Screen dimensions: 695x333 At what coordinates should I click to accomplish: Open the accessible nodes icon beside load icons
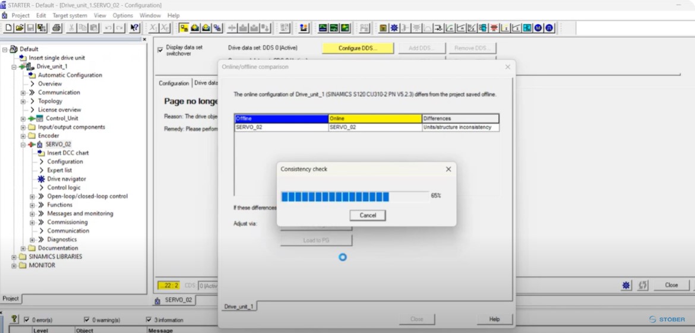click(217, 28)
